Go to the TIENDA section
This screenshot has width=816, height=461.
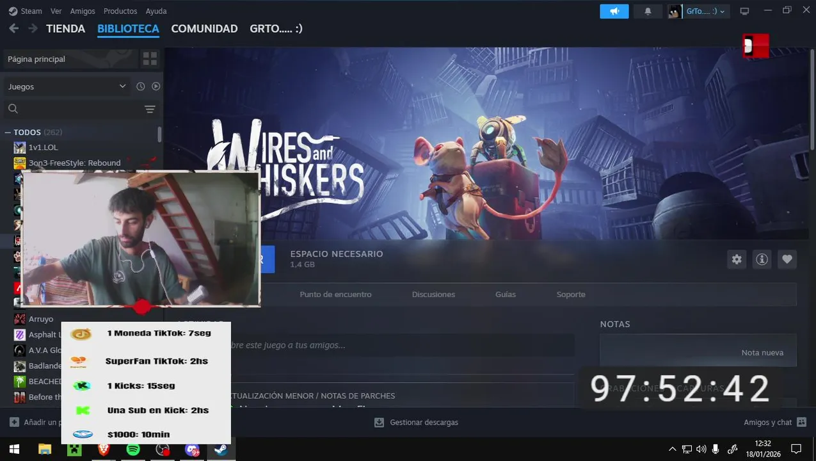65,29
